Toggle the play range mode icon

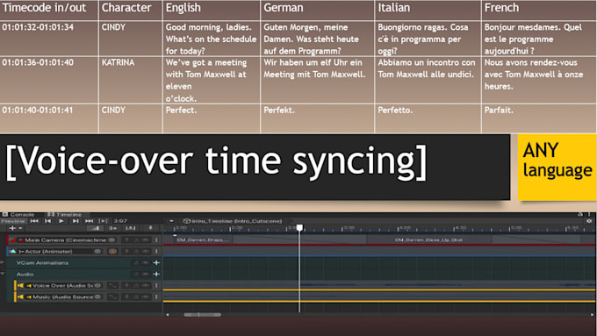103,221
